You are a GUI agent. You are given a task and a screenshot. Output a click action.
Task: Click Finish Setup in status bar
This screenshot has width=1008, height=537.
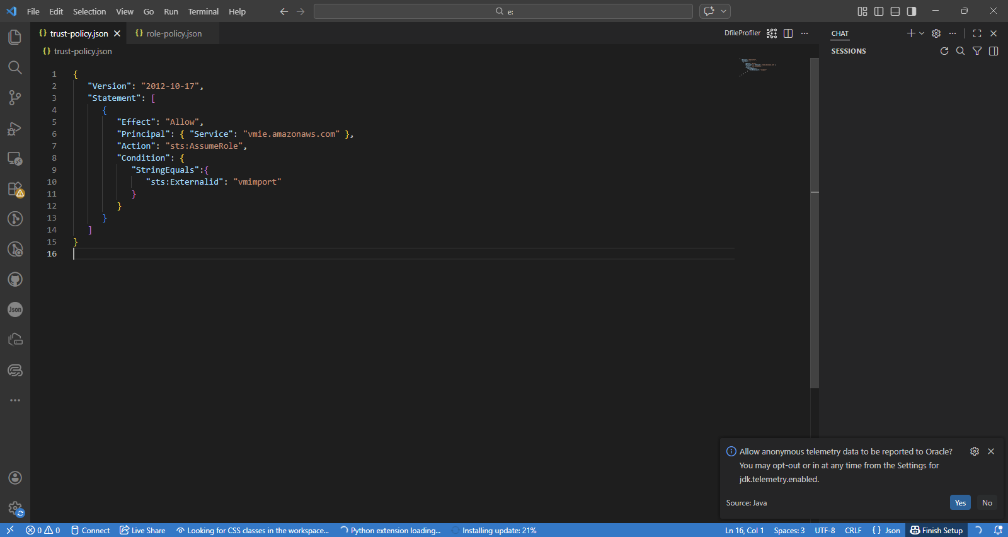[x=936, y=530]
